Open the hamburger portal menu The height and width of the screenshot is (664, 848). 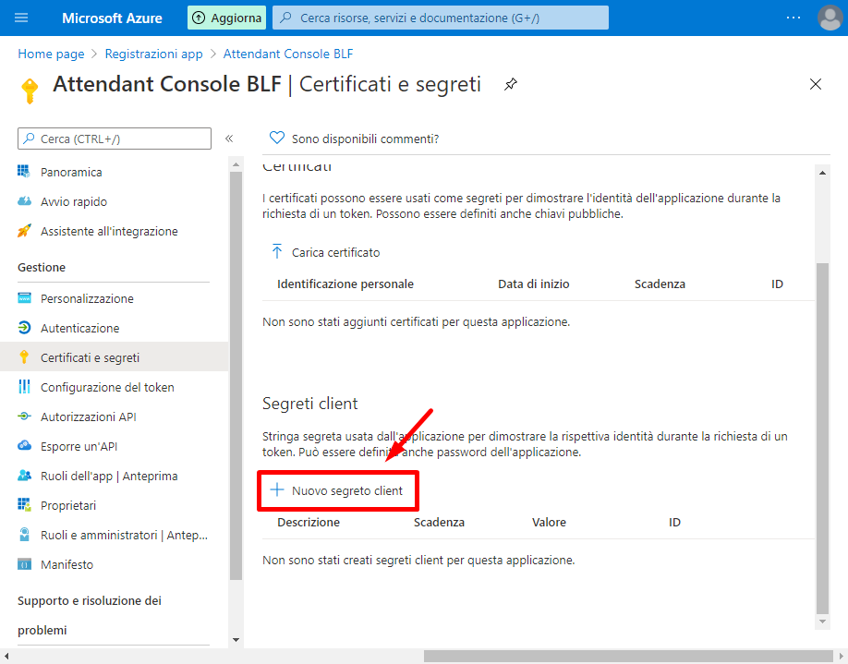click(x=21, y=18)
